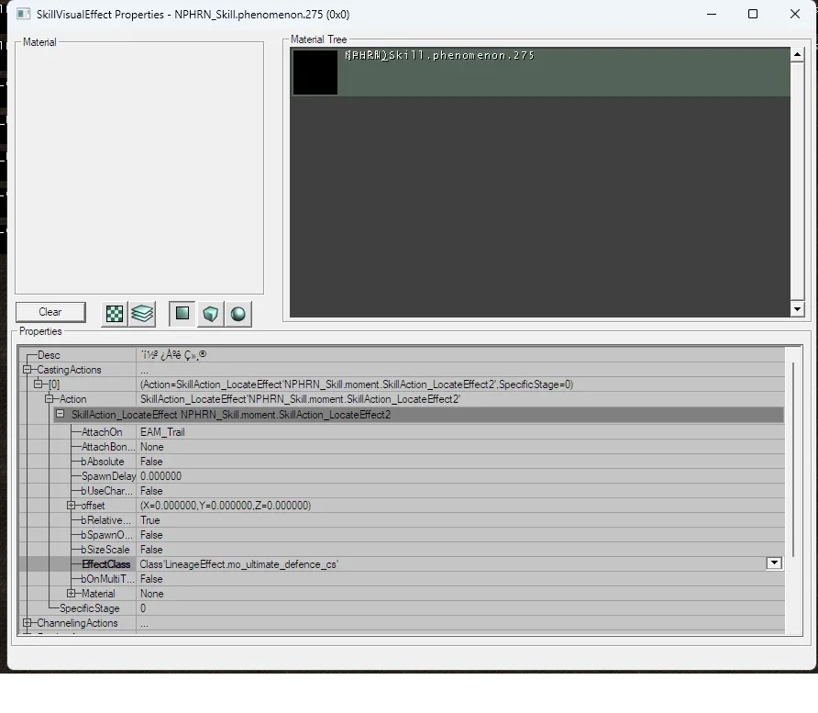818x713 pixels.
Task: Click the window title bar app icon
Action: [23, 14]
